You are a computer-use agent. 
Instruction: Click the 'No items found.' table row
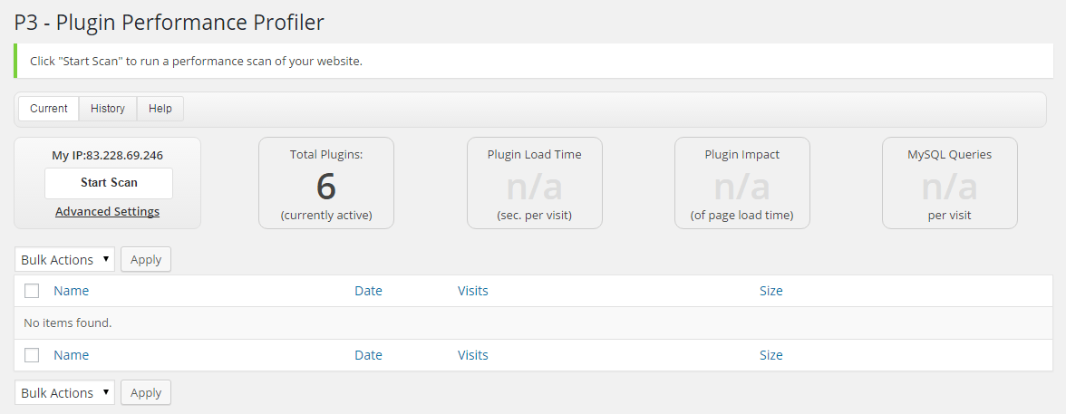[x=534, y=323]
